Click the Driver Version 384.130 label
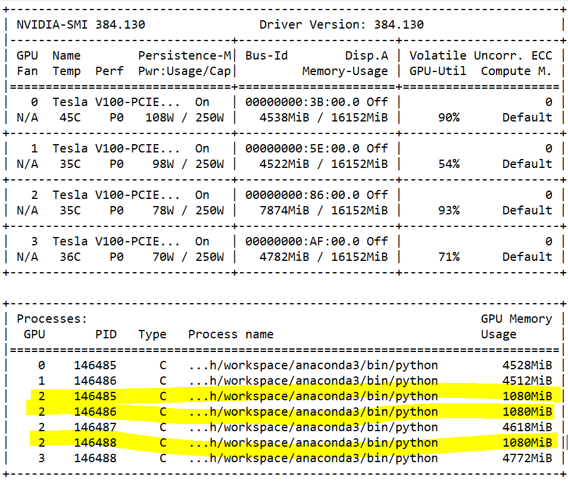 [x=341, y=25]
